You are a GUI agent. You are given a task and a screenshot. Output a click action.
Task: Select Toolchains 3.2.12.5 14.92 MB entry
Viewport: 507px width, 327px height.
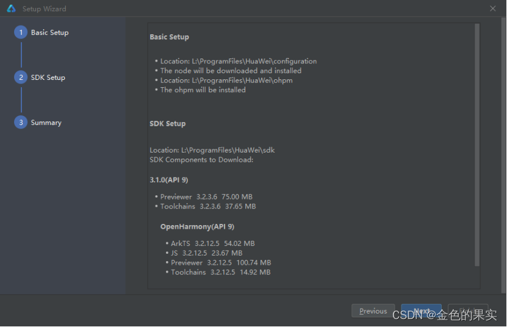220,272
